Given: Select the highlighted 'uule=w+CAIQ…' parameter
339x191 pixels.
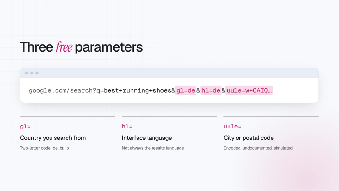Looking at the screenshot, I should click(249, 90).
